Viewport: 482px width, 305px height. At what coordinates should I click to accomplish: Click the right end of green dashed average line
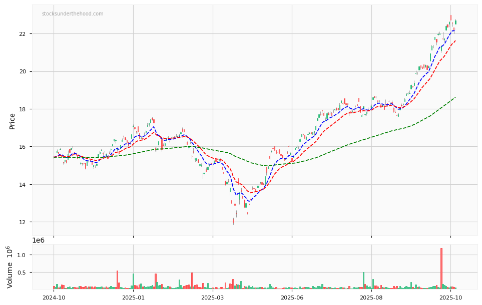pos(455,97)
